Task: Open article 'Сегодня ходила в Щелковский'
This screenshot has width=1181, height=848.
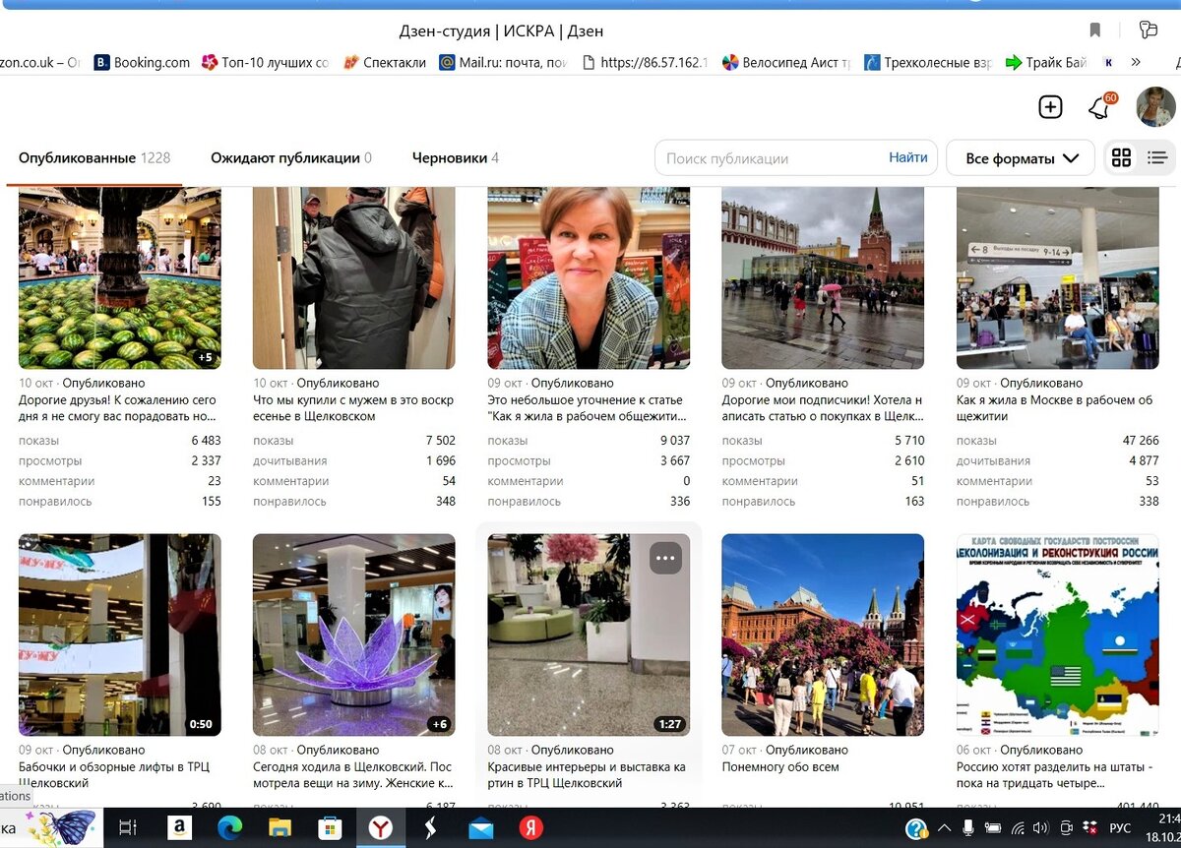Action: [353, 775]
